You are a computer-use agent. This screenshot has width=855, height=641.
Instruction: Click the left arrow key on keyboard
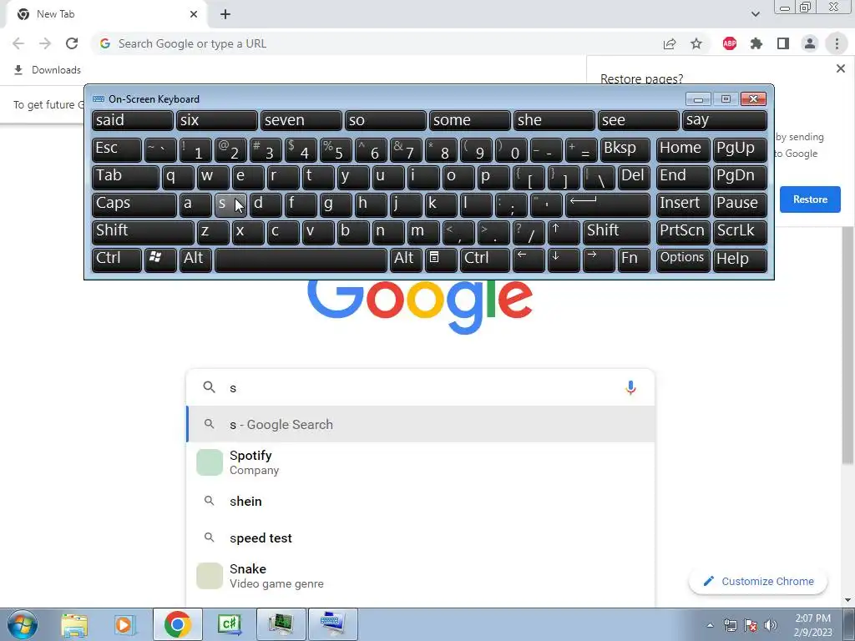click(529, 259)
